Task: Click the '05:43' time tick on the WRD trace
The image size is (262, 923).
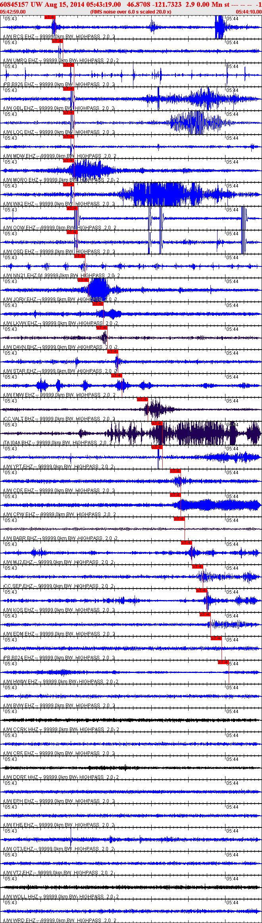Action: [11, 903]
